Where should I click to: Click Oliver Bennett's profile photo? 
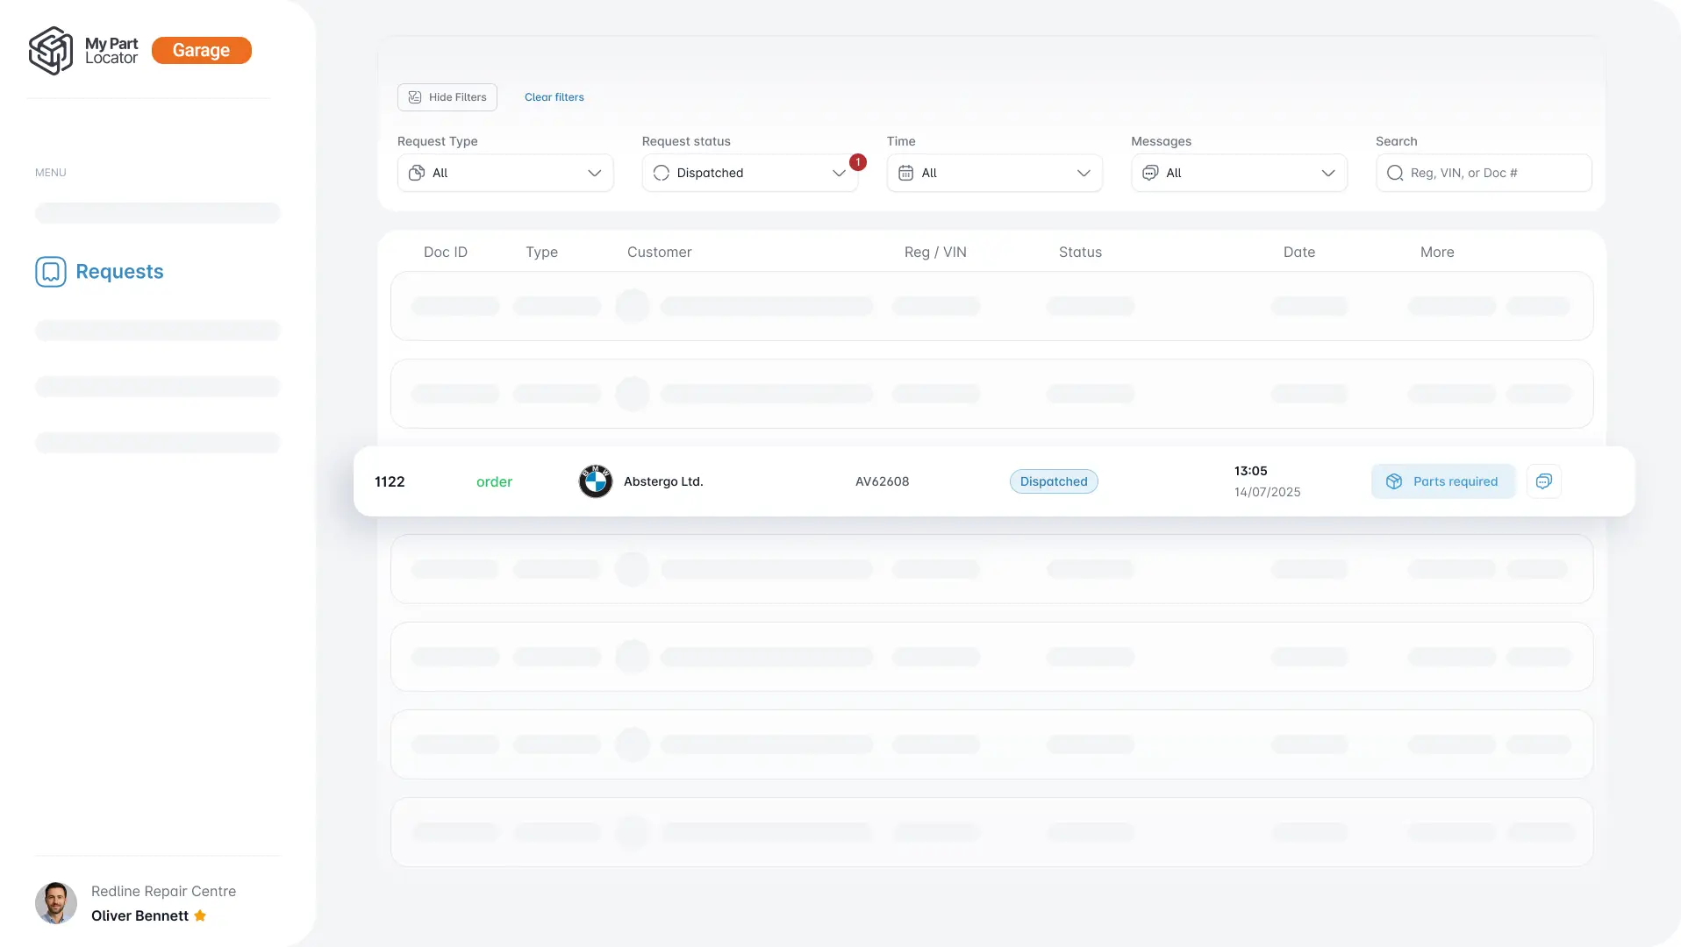tap(56, 903)
